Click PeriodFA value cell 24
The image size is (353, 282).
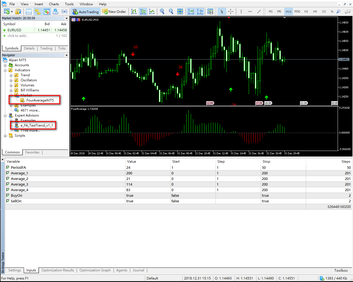[x=148, y=167]
